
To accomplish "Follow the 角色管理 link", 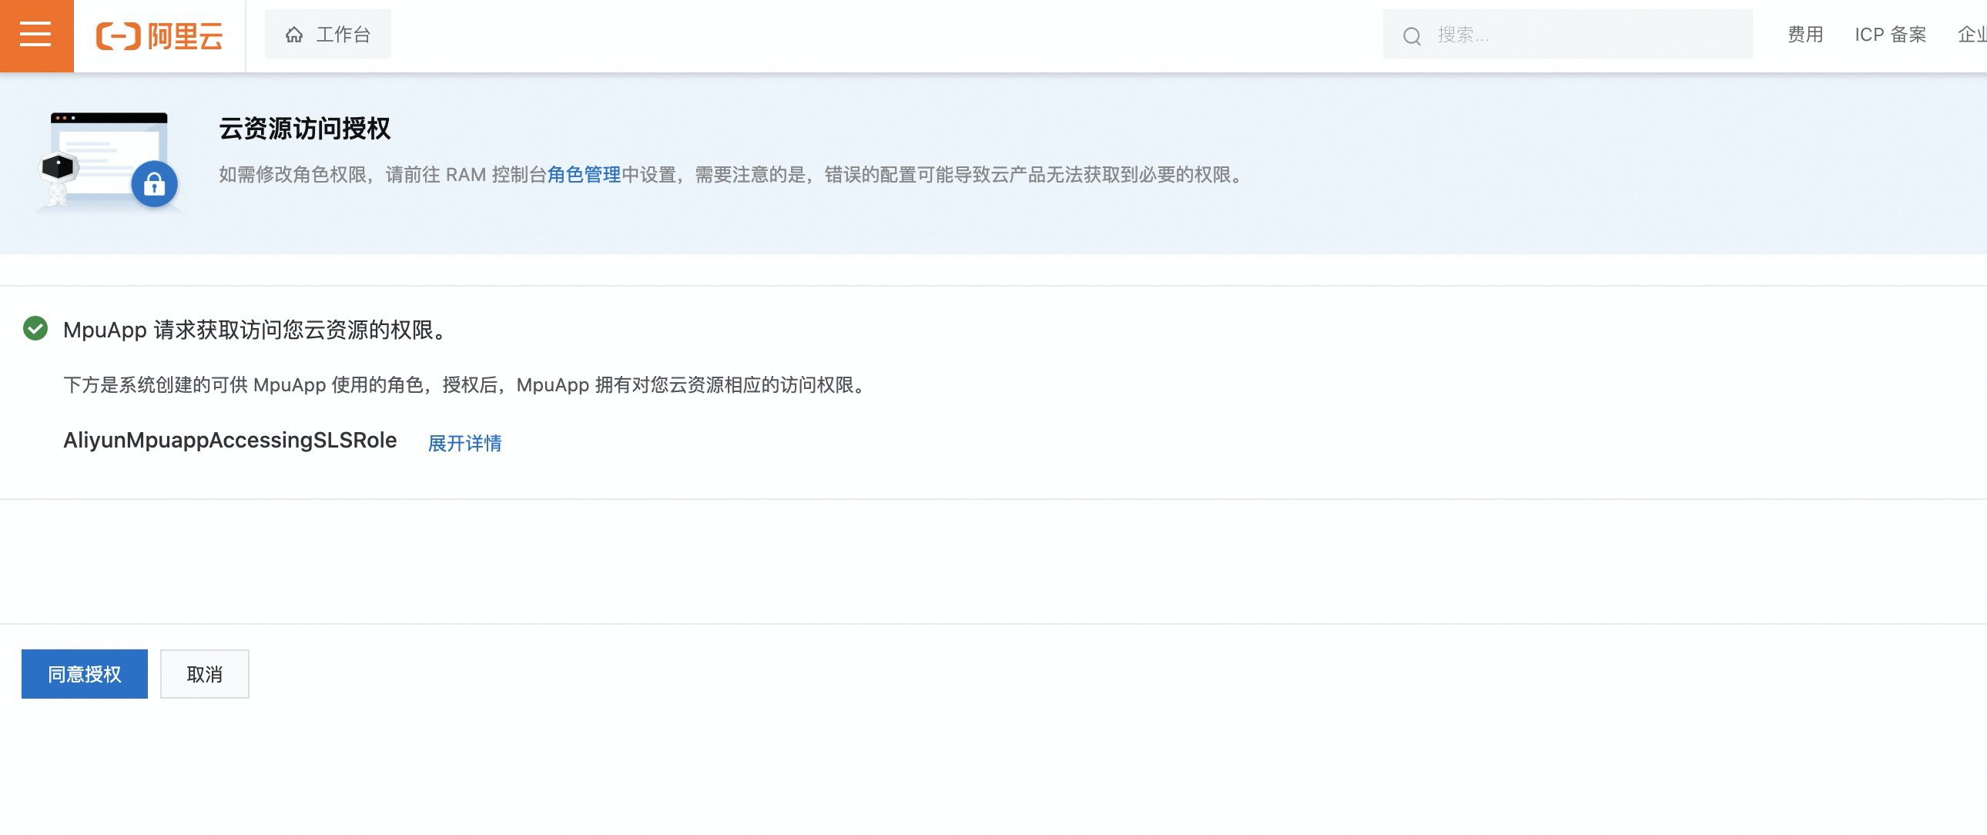I will click(x=584, y=174).
